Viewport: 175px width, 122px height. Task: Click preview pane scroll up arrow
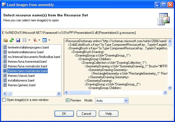[170, 41]
